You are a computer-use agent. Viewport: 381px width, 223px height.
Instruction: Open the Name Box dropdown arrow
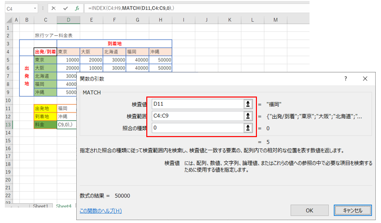pos(36,9)
